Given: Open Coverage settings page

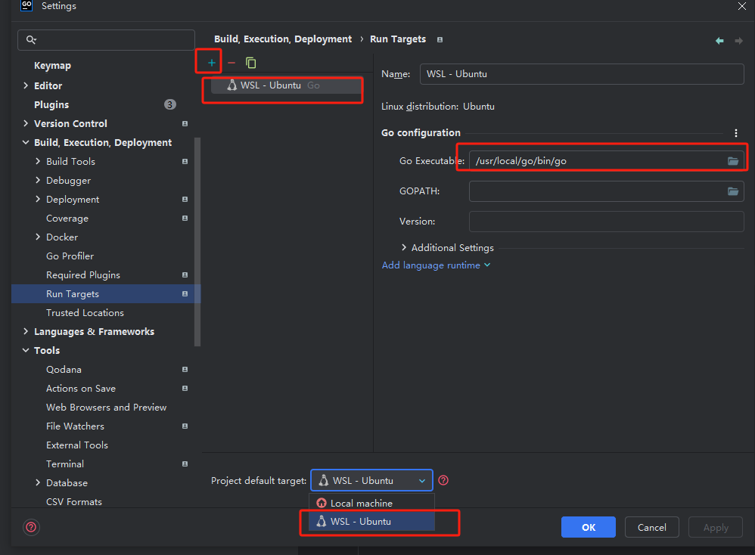Looking at the screenshot, I should [x=67, y=218].
